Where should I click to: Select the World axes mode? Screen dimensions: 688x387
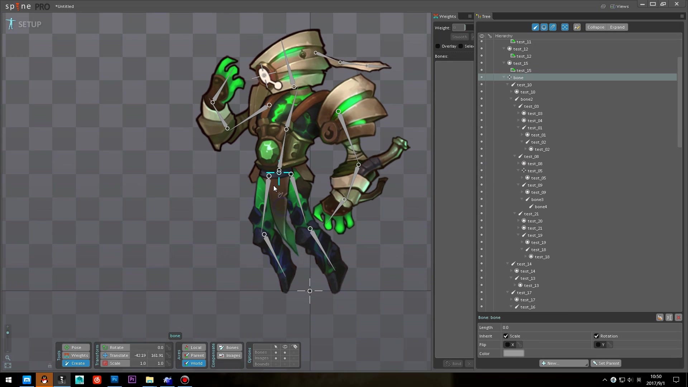tap(194, 363)
